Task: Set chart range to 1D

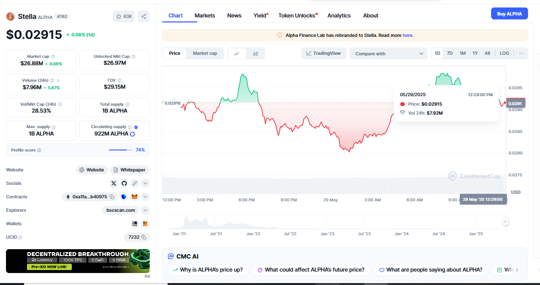Action: tap(437, 53)
